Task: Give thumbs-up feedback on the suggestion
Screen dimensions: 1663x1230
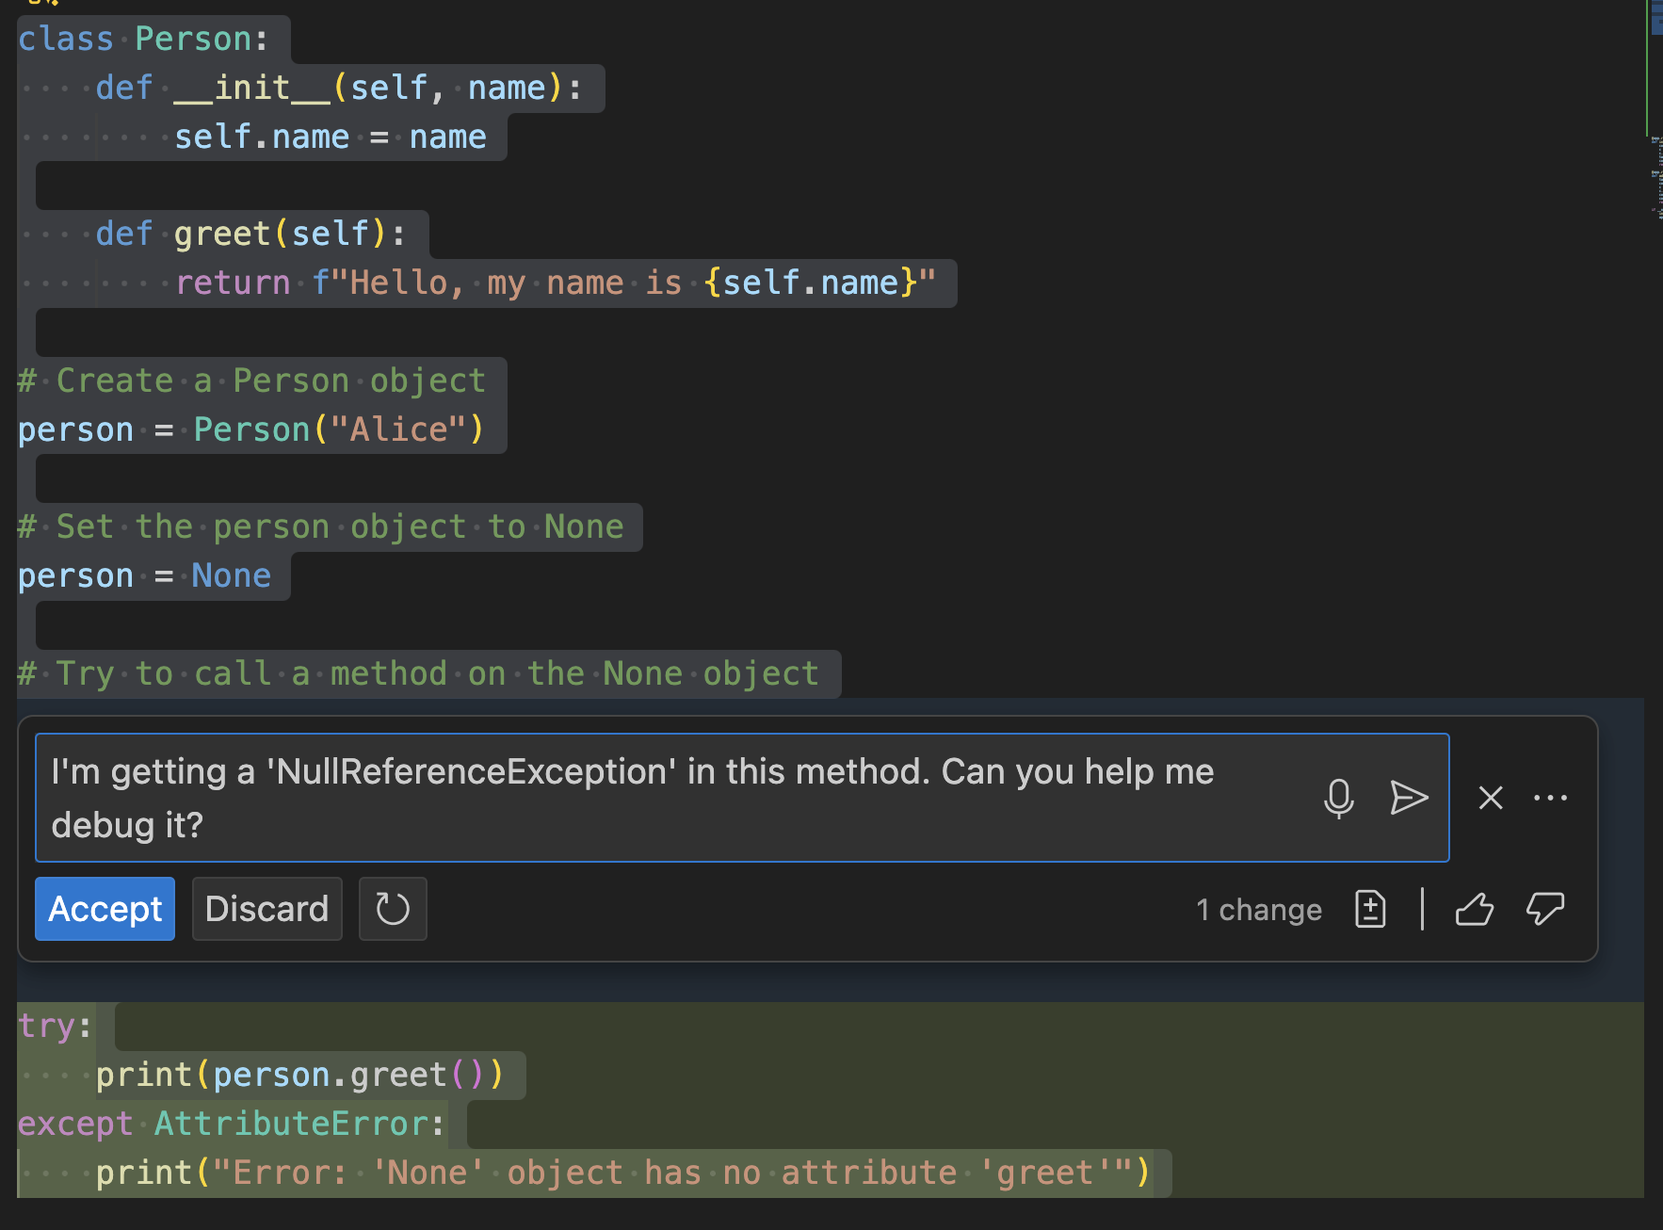Action: pyautogui.click(x=1475, y=909)
